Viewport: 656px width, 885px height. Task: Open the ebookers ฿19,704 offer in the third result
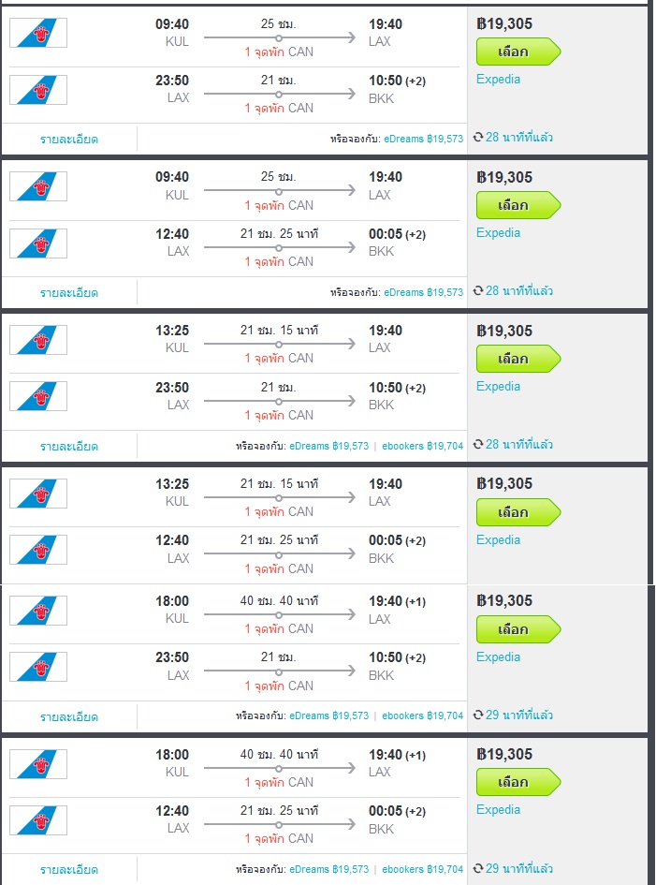point(422,446)
